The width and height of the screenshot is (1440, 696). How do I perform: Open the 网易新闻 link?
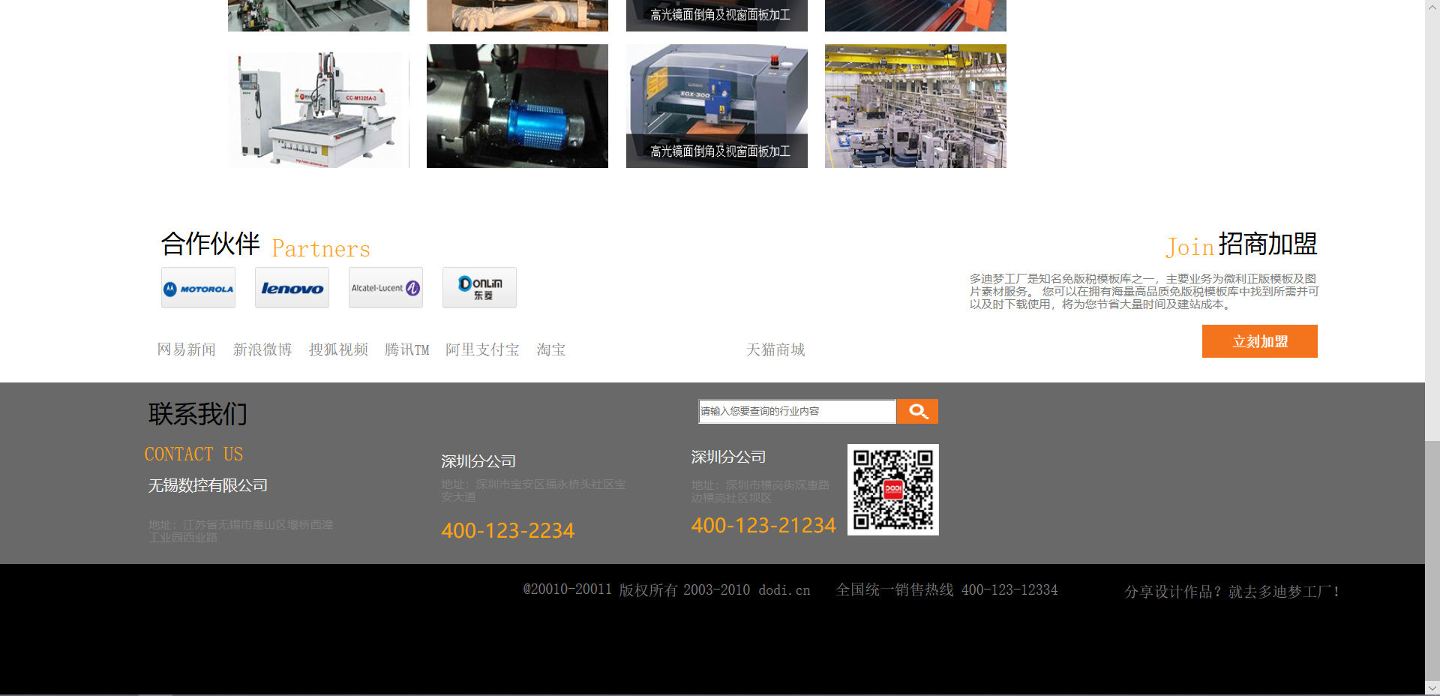(186, 349)
